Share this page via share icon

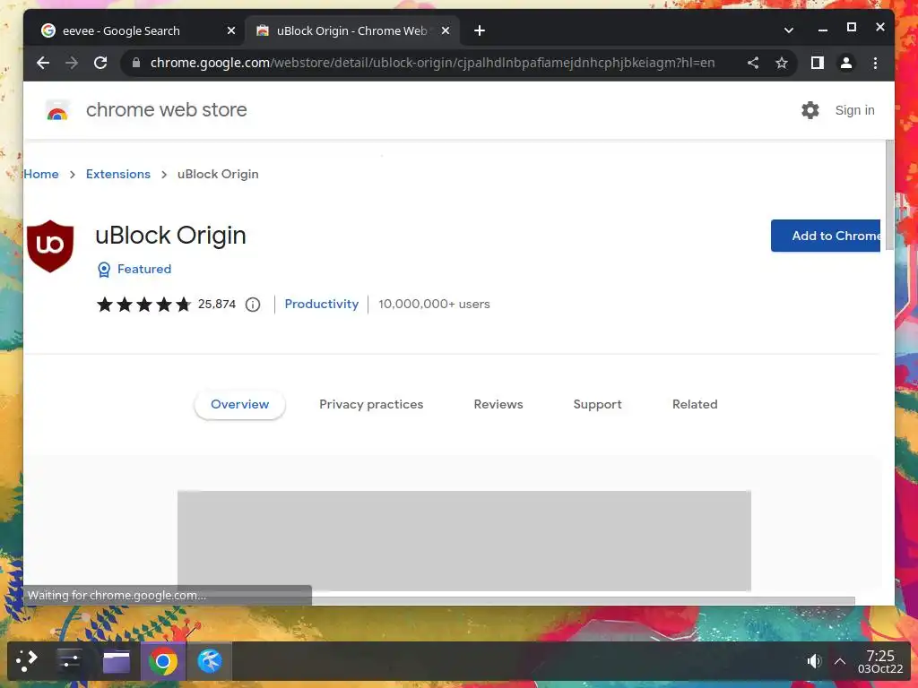point(753,63)
